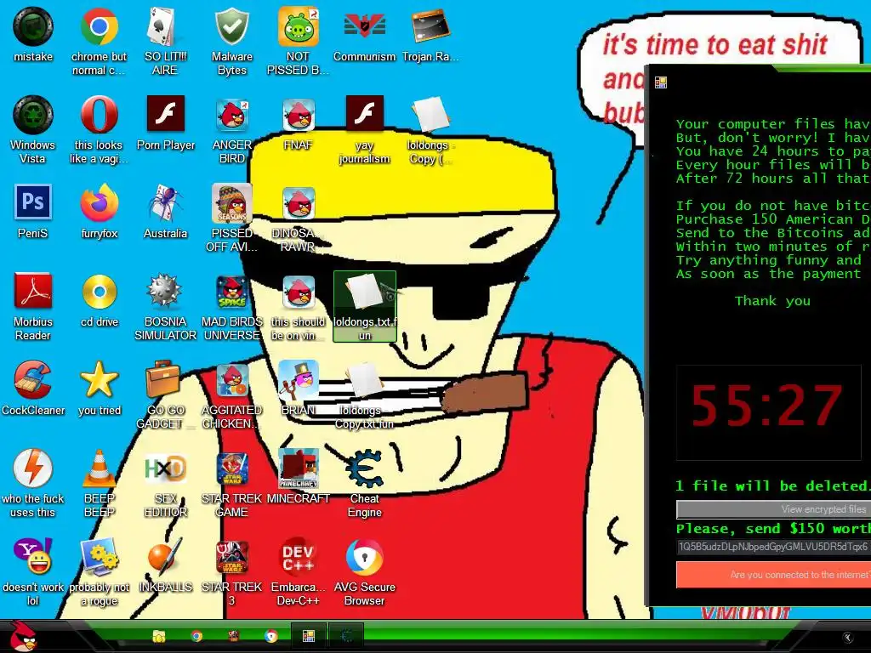
Task: Open the BRIAN slingshot bird icon
Action: (298, 388)
